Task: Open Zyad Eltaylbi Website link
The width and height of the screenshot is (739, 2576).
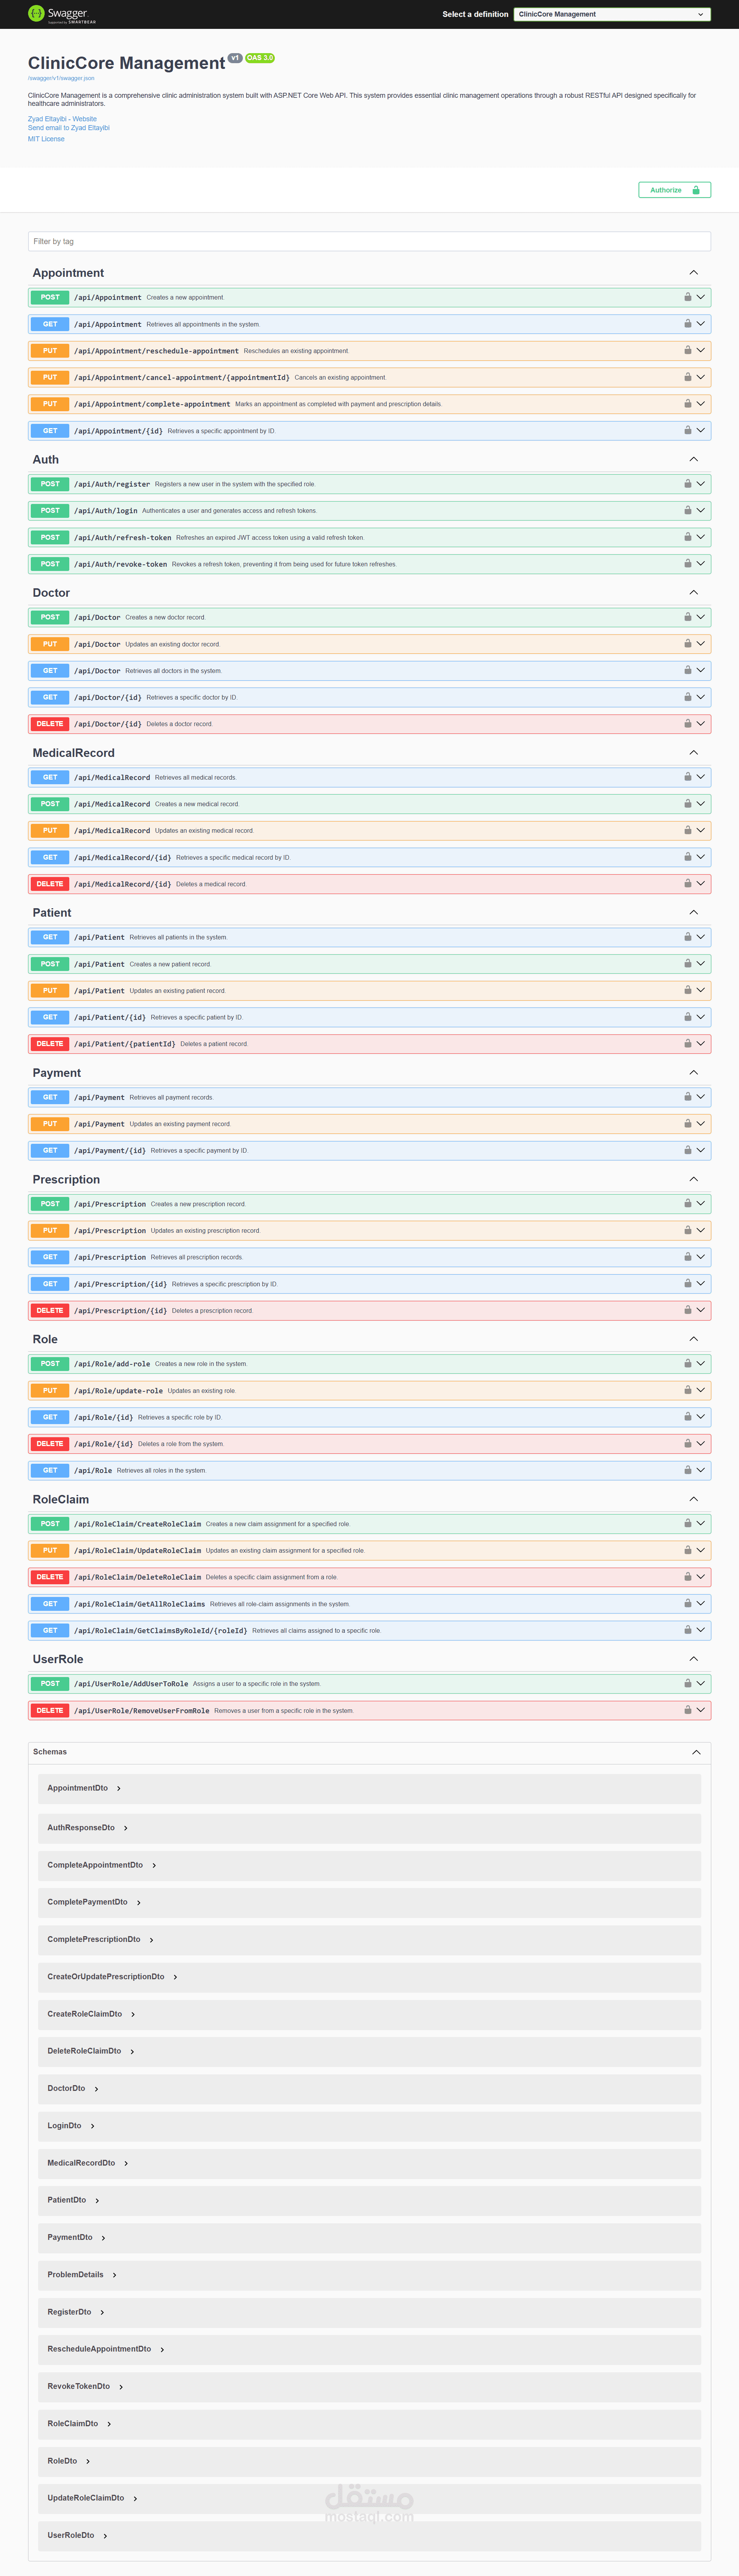Action: [62, 119]
